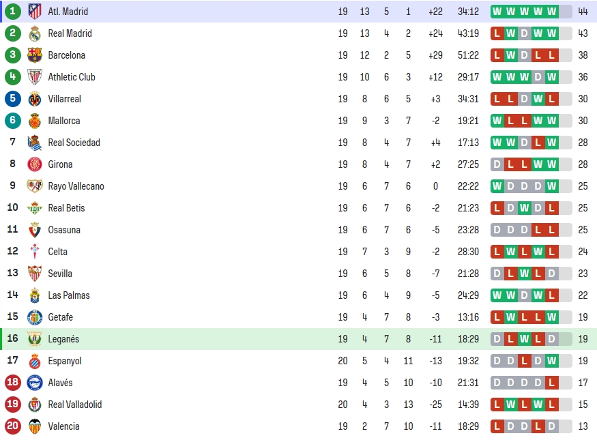Image resolution: width=597 pixels, height=440 pixels.
Task: Click the Valencia bat crest icon
Action: (35, 426)
